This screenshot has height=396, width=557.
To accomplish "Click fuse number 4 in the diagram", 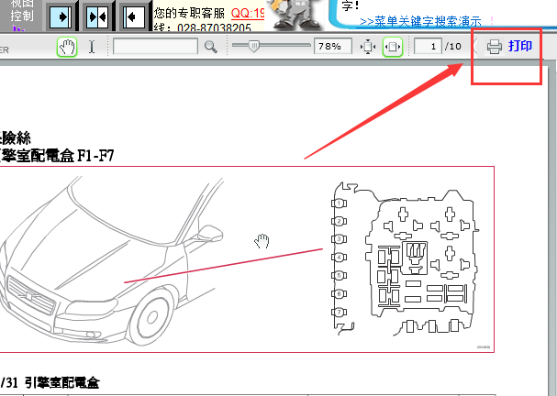I will click(340, 257).
